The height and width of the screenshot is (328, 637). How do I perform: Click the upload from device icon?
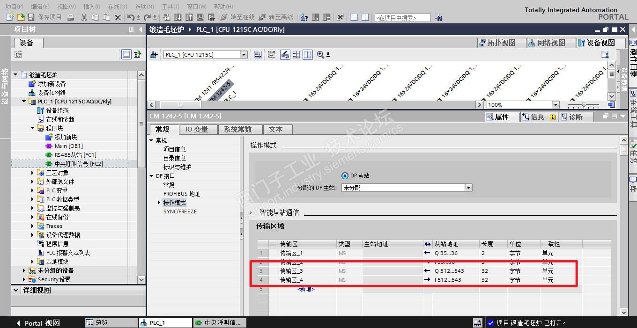[x=189, y=17]
